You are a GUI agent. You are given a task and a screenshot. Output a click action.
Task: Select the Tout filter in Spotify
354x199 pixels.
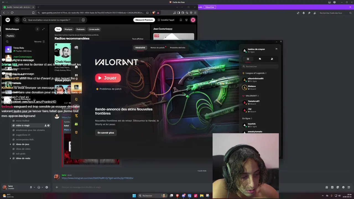(x=58, y=29)
